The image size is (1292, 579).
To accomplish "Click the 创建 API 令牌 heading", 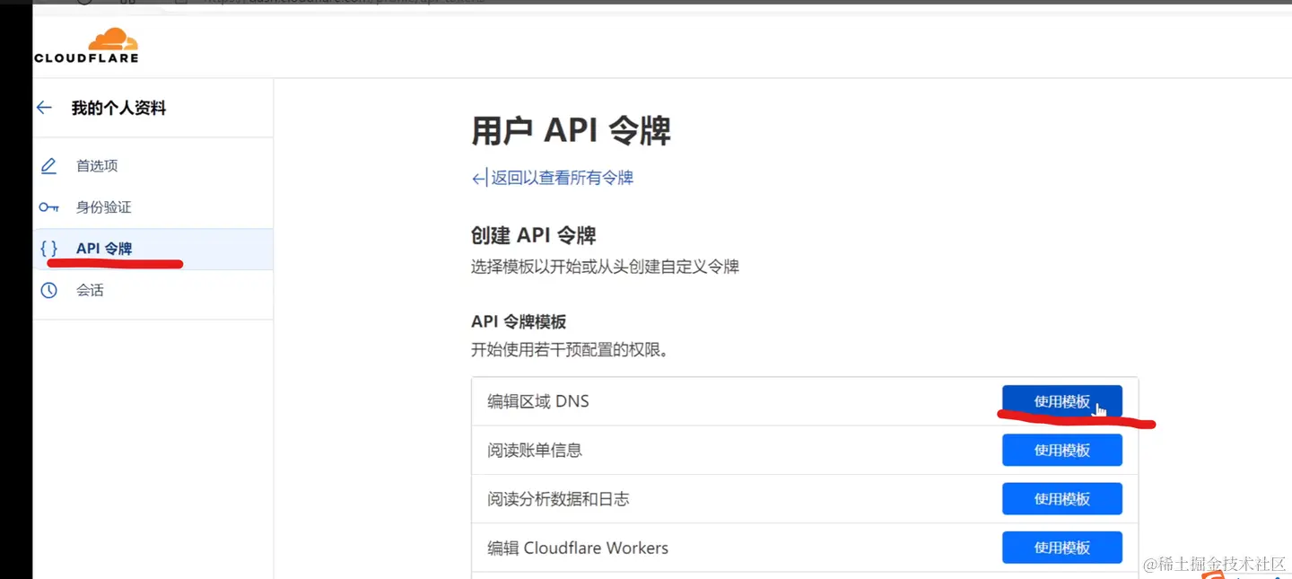I will 534,235.
